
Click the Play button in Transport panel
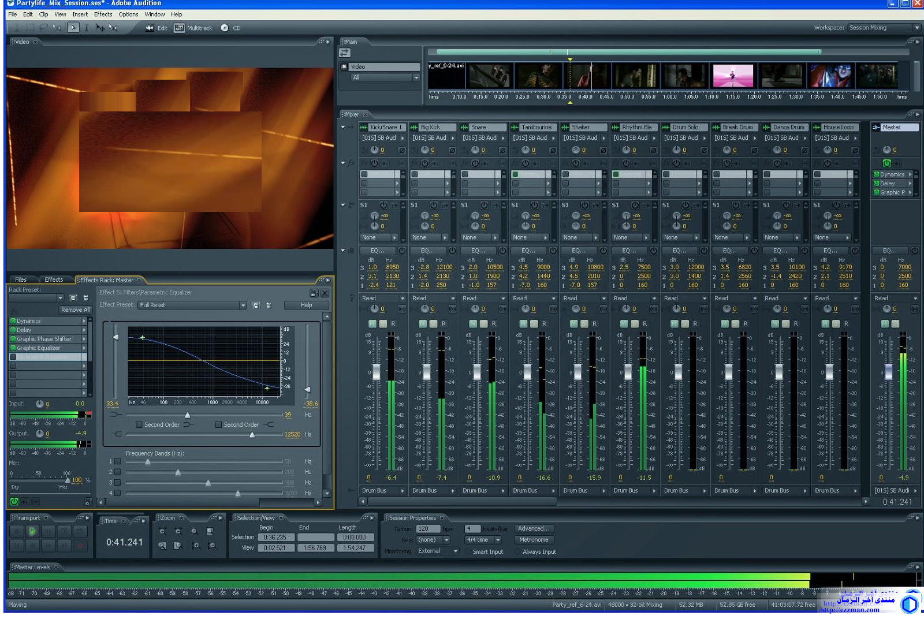[32, 531]
